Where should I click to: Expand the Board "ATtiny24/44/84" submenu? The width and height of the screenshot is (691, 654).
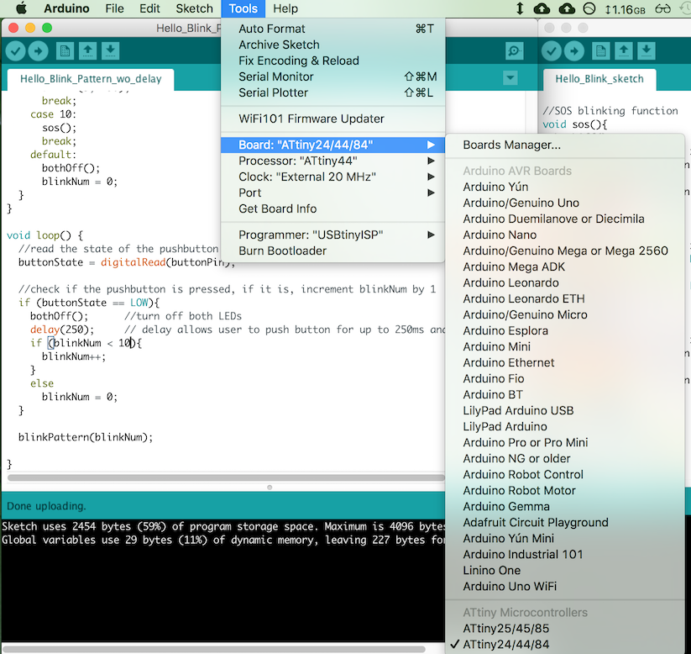pyautogui.click(x=332, y=145)
